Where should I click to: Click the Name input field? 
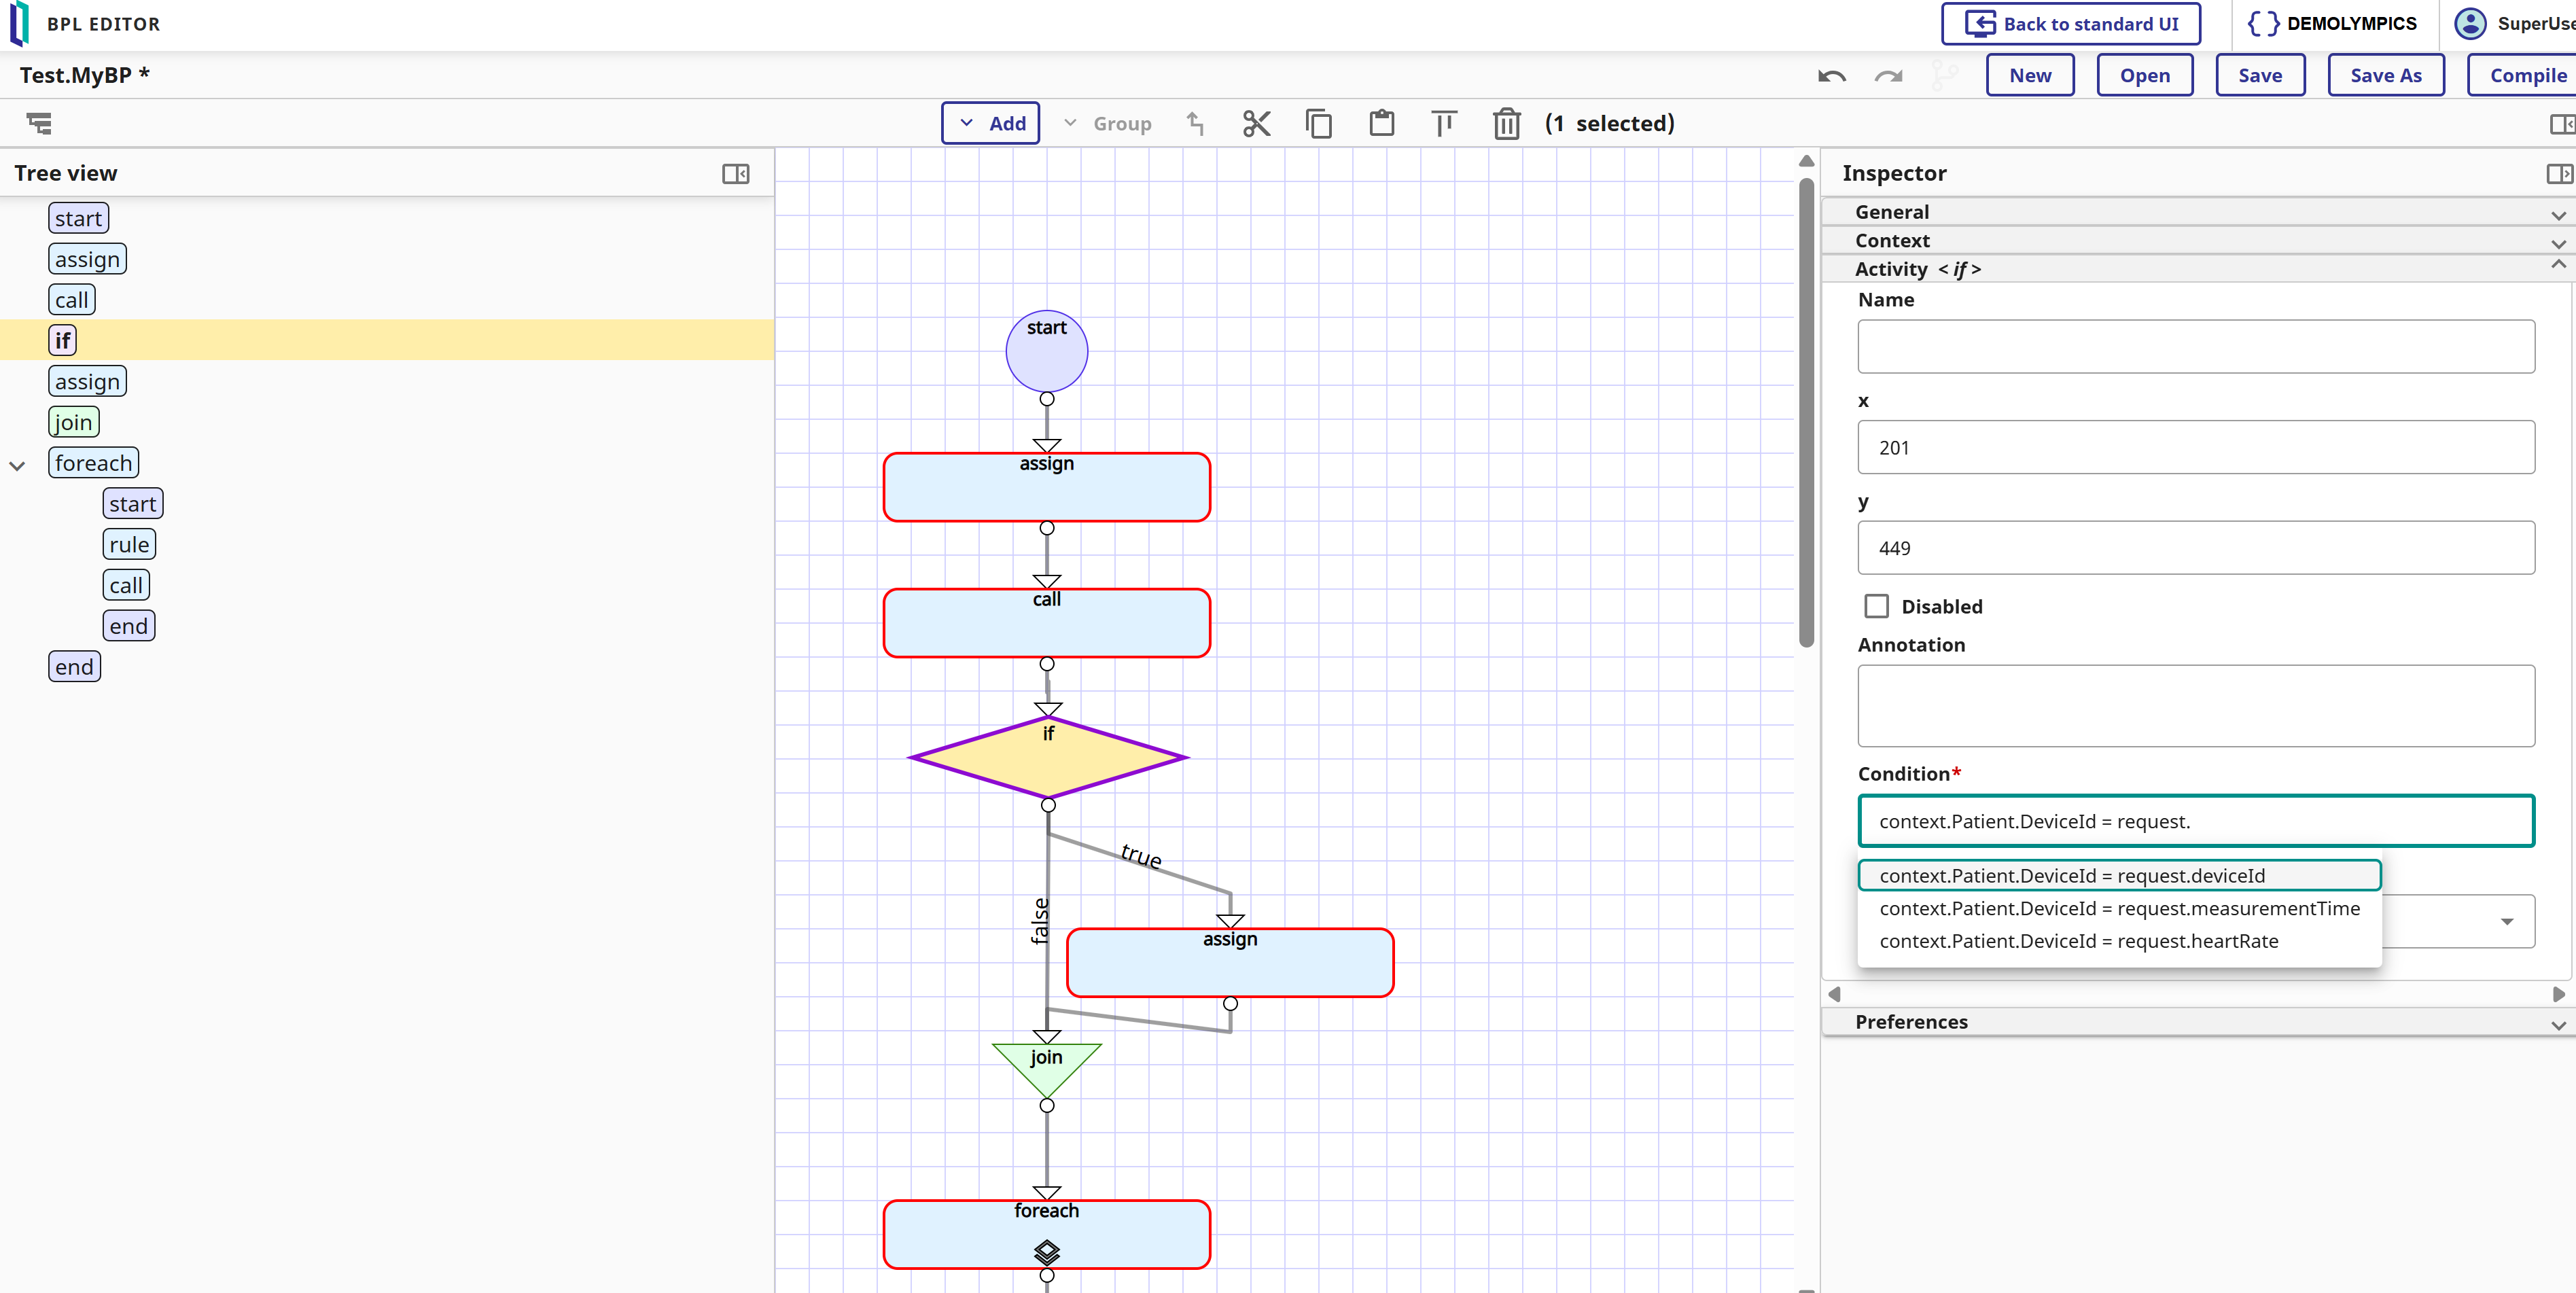tap(2195, 346)
